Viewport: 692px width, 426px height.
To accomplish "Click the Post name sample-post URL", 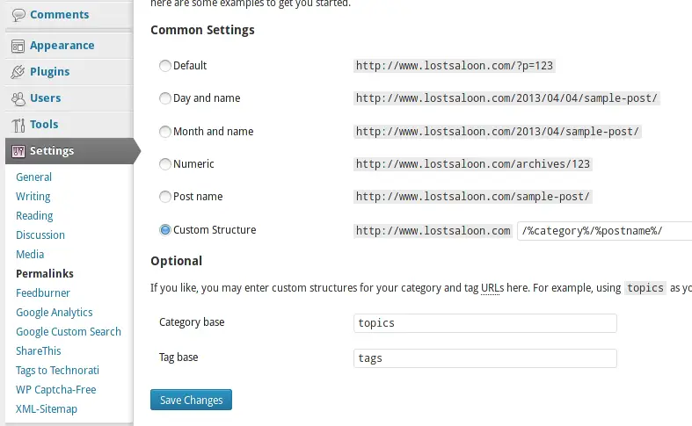I will pos(473,196).
